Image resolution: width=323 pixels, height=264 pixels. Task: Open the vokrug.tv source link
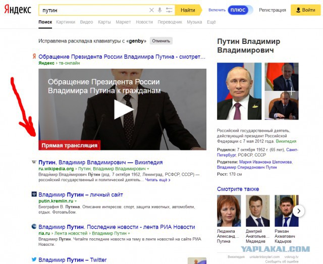[292, 257]
